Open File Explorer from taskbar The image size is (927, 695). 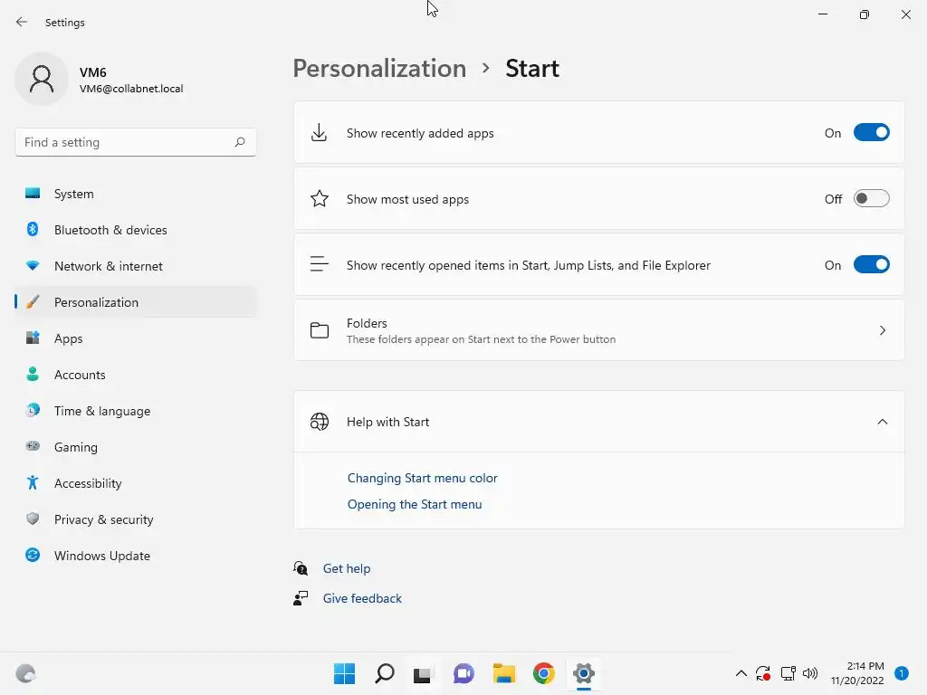point(503,673)
